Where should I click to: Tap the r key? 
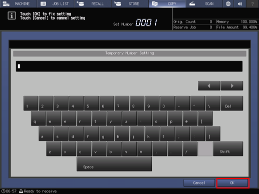coord(84,118)
